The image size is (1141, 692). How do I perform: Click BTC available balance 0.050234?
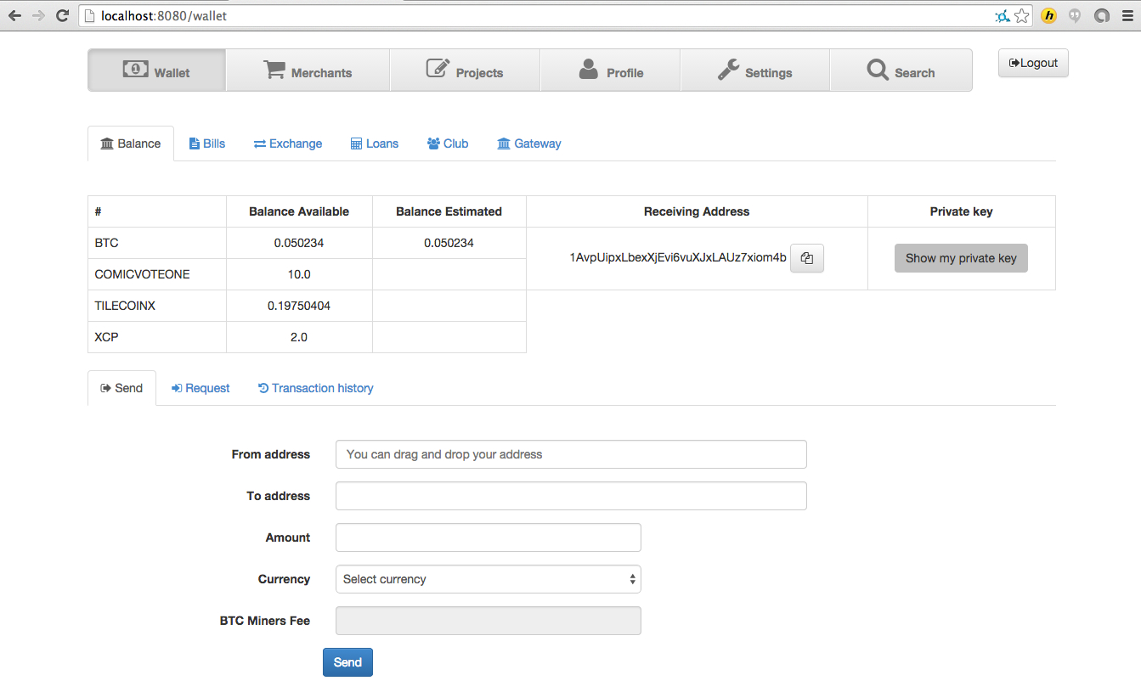click(x=299, y=243)
